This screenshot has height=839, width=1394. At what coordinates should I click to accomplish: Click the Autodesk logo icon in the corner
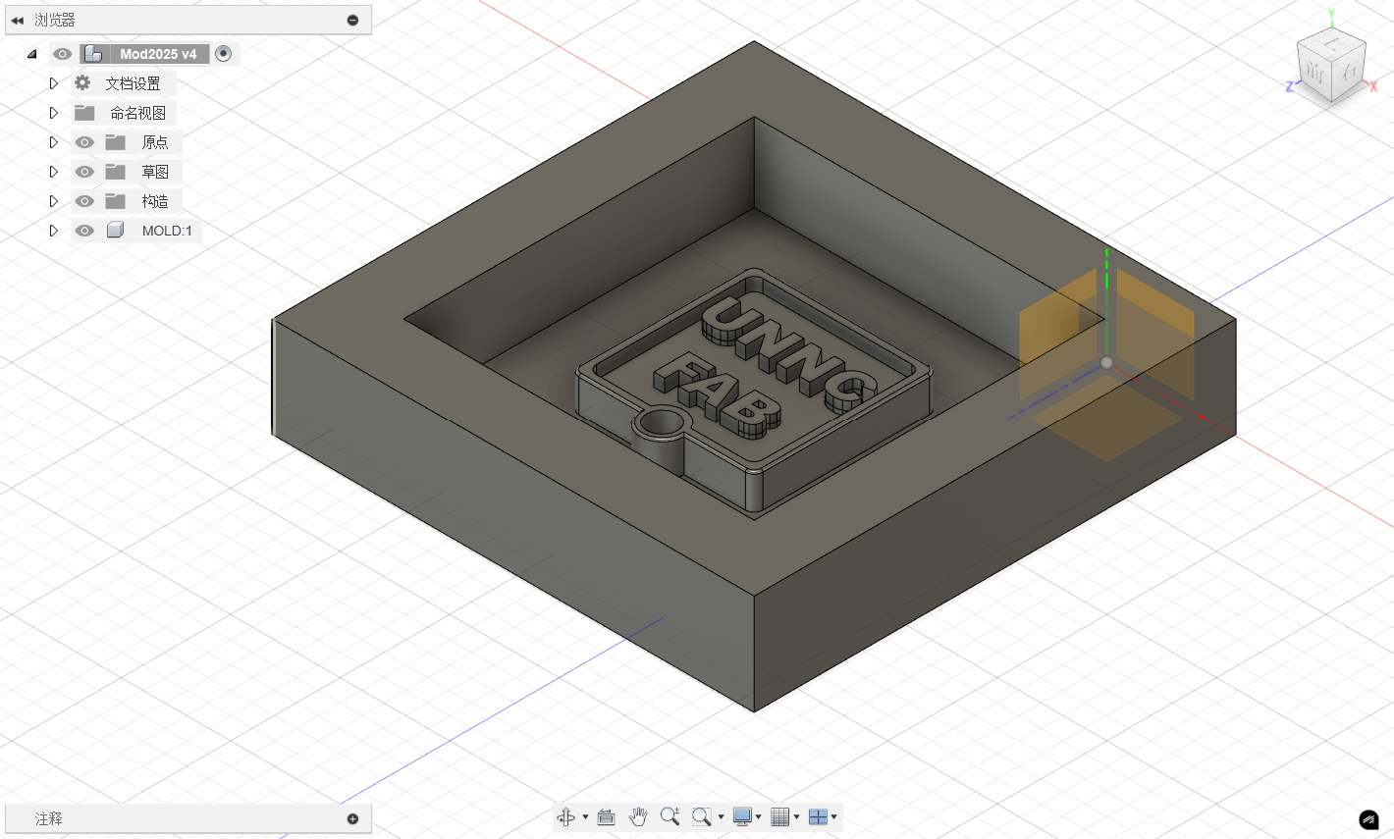pos(1368,819)
